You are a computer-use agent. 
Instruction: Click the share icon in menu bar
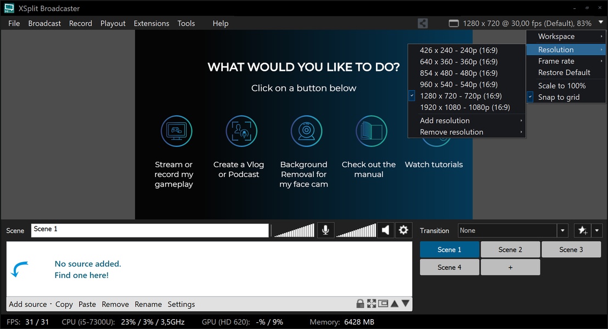[423, 24]
